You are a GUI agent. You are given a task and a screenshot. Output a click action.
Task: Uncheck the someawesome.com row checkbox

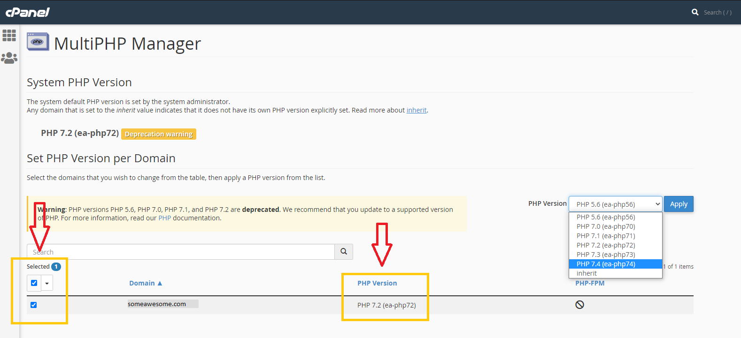tap(34, 305)
